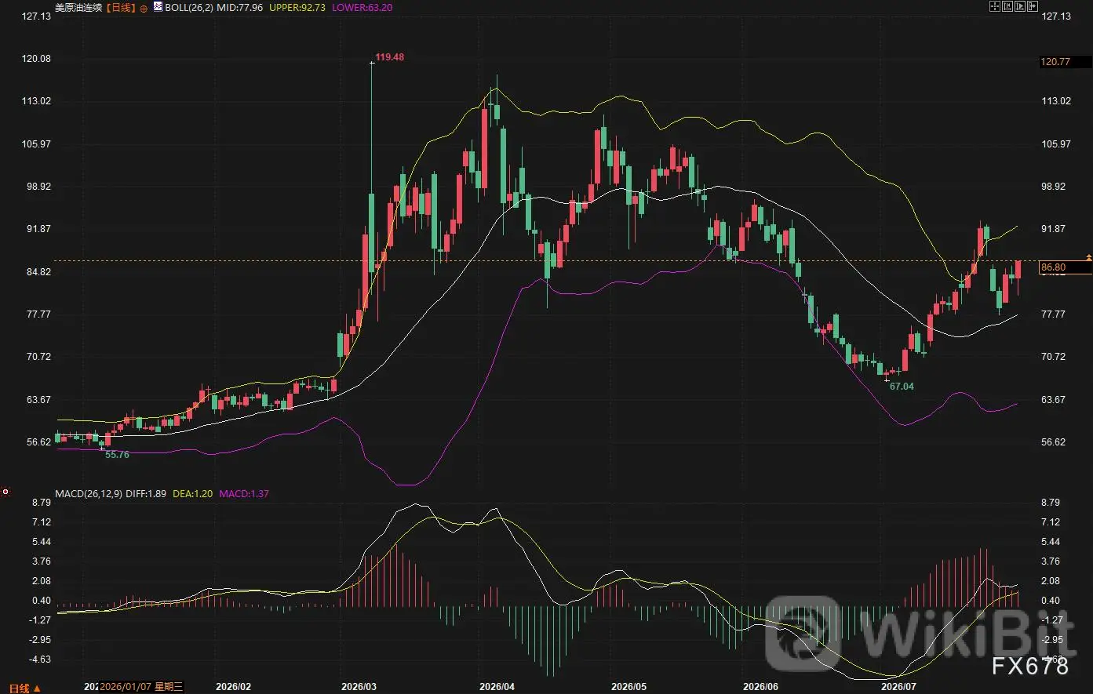Image resolution: width=1093 pixels, height=694 pixels.
Task: Click the 2026/02 date label on time axis
Action: click(234, 686)
